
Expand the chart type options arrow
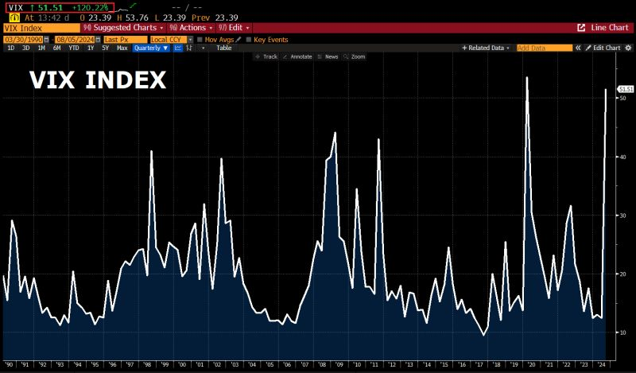[204, 48]
